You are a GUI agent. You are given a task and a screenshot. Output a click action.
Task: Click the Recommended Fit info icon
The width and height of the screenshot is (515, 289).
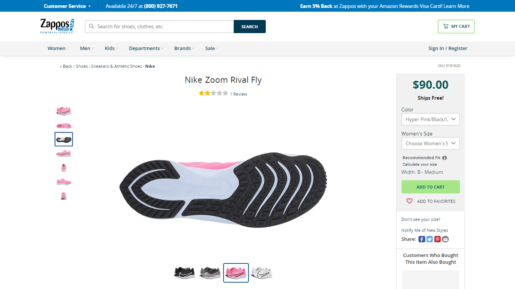click(x=444, y=158)
